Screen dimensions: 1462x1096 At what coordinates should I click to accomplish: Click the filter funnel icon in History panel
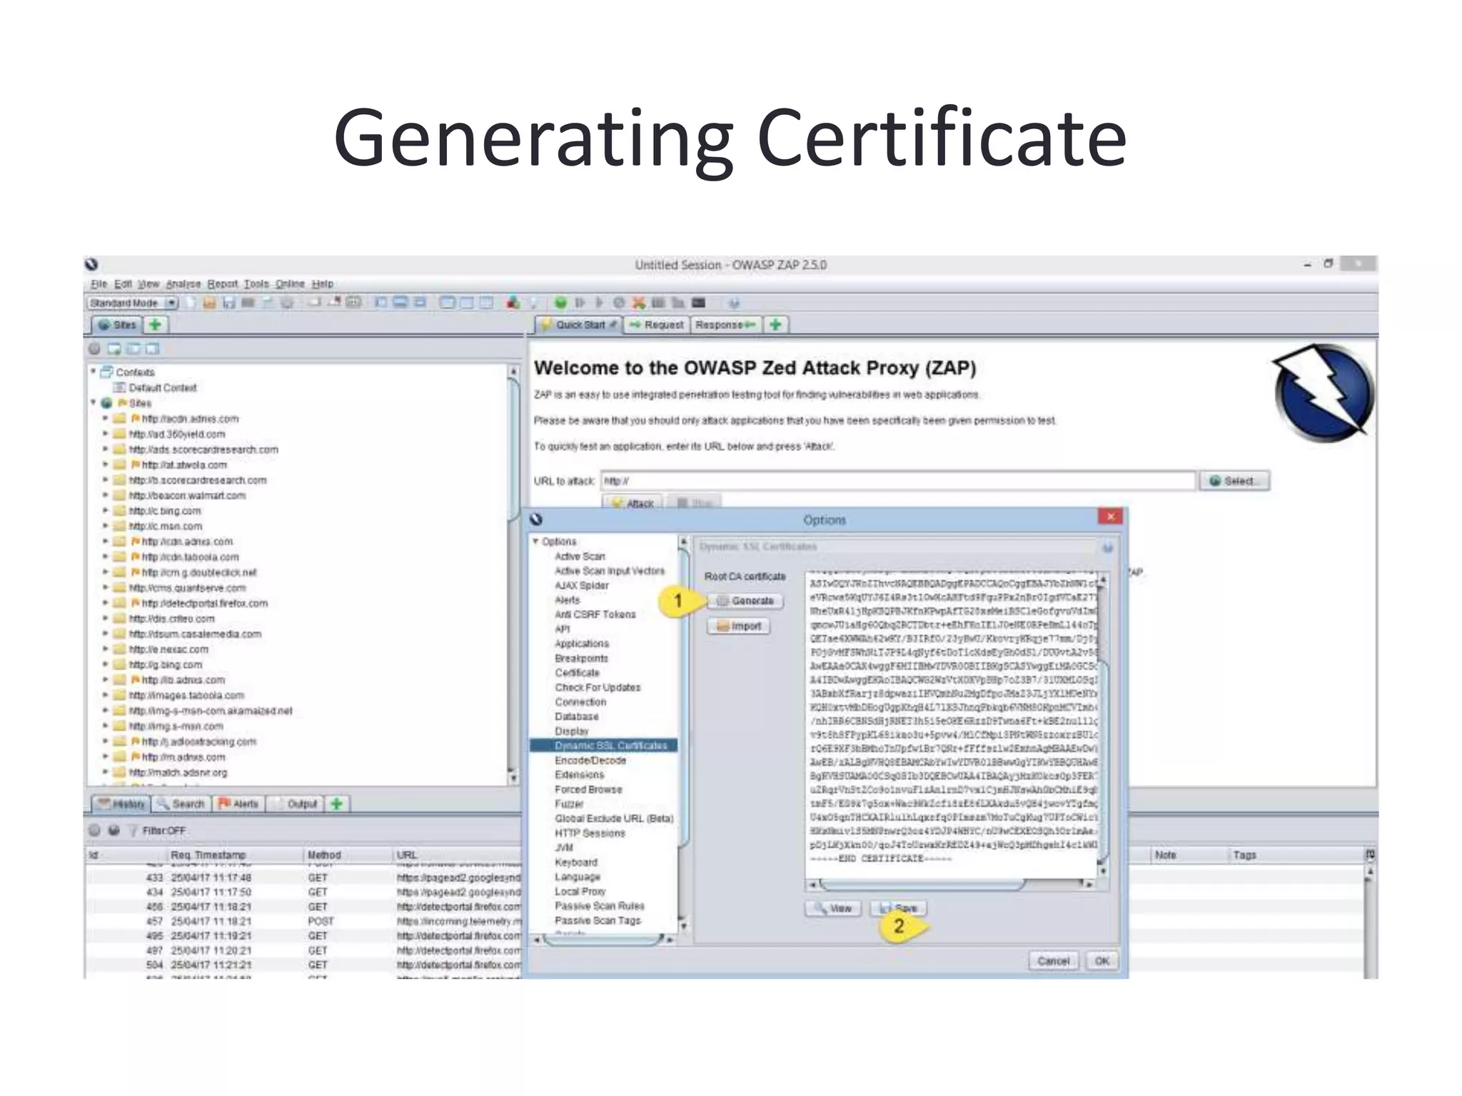pos(133,831)
